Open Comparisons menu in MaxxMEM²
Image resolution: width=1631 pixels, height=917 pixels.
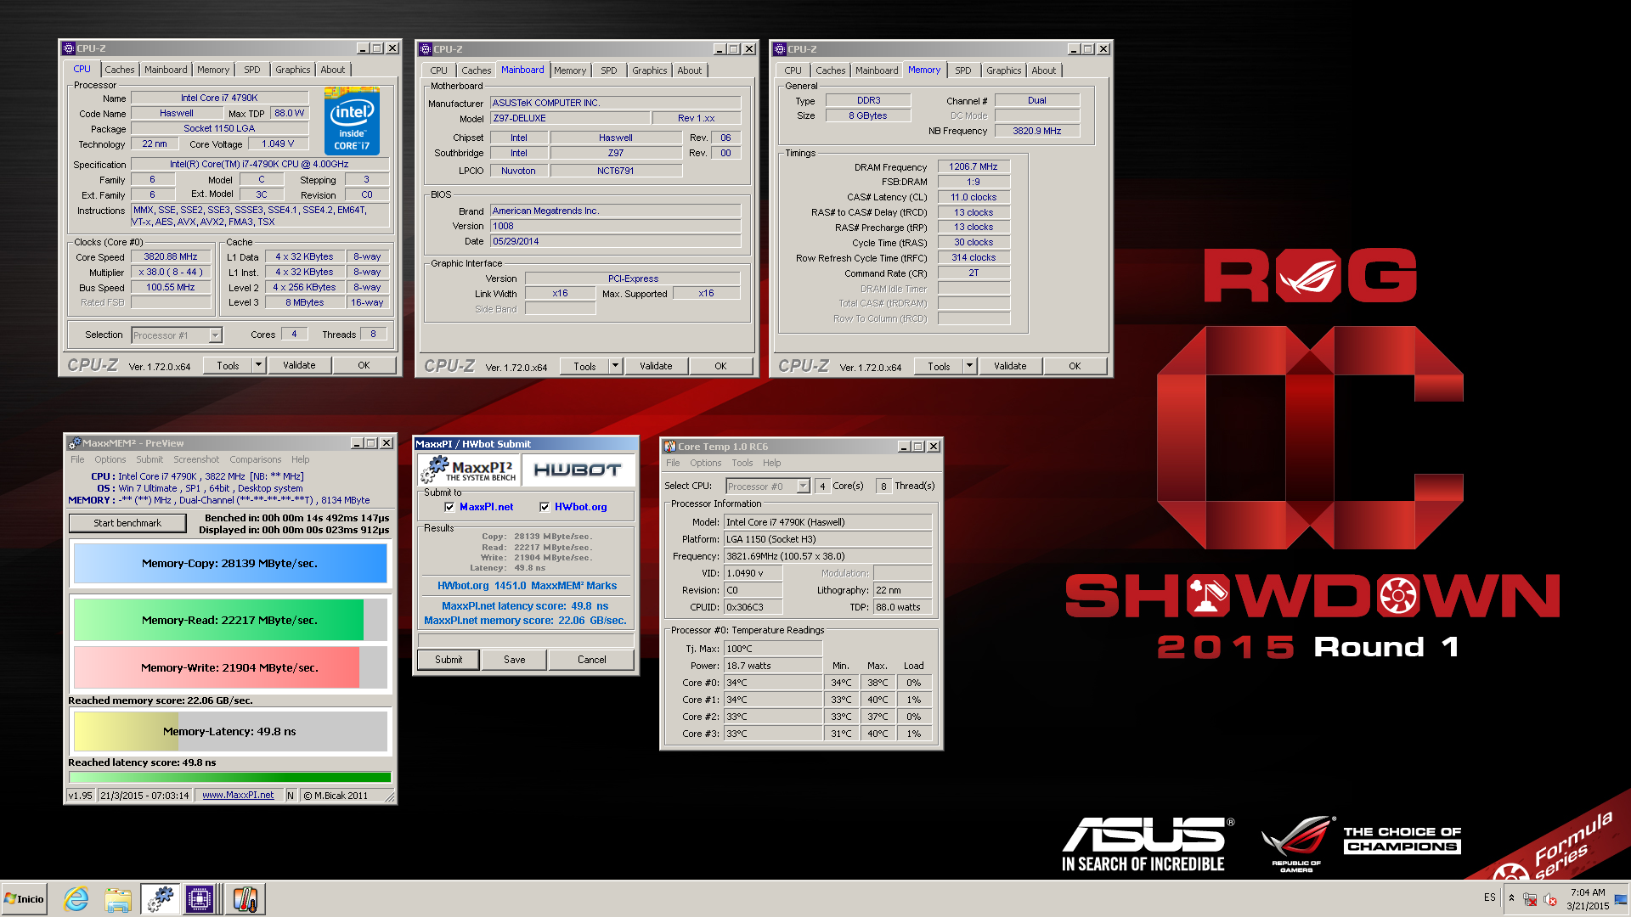[255, 459]
